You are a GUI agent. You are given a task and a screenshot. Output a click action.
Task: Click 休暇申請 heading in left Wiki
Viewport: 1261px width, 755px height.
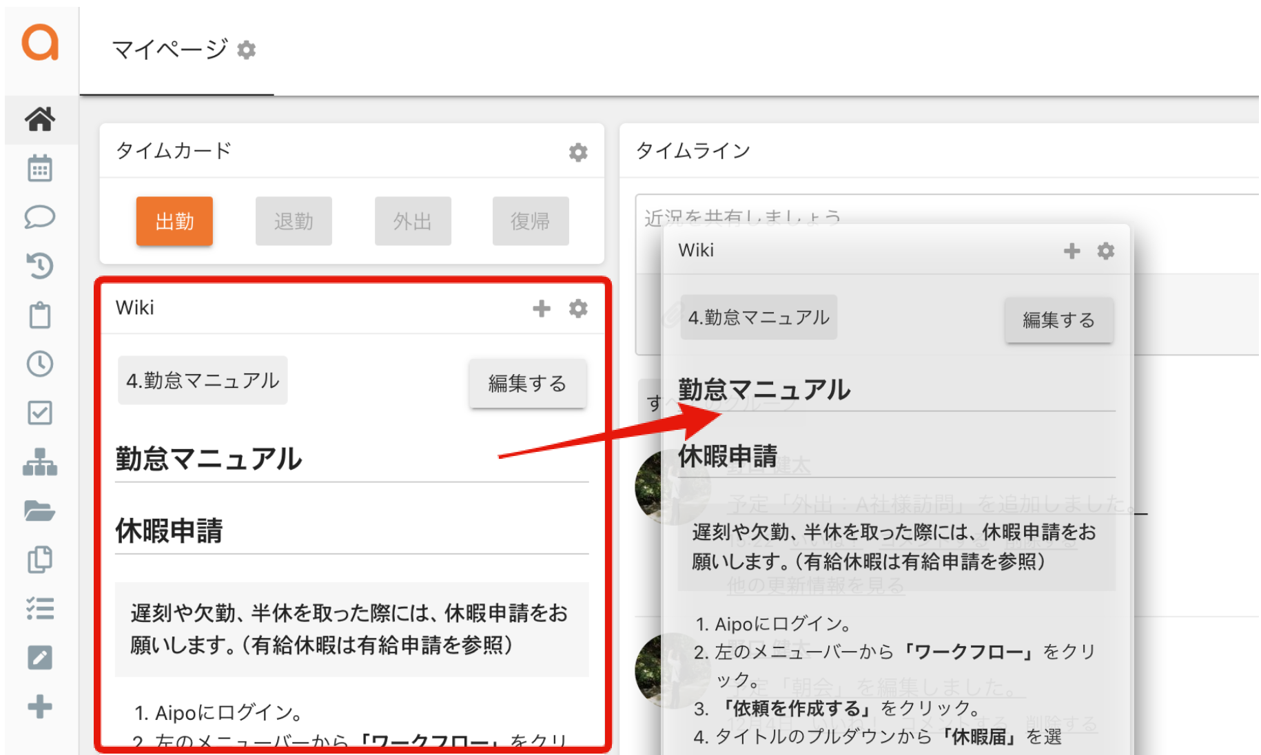[169, 531]
